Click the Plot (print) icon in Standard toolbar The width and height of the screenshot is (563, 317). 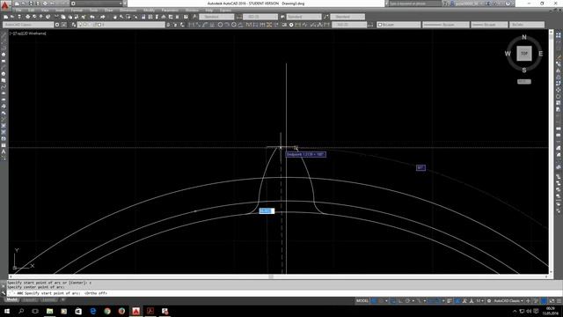[27, 17]
